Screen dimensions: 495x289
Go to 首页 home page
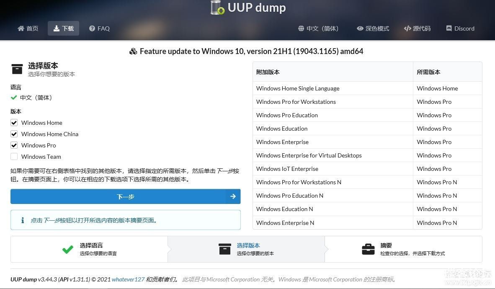[x=28, y=28]
